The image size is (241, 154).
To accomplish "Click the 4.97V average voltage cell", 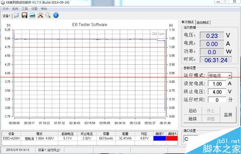I will click(x=144, y=138).
